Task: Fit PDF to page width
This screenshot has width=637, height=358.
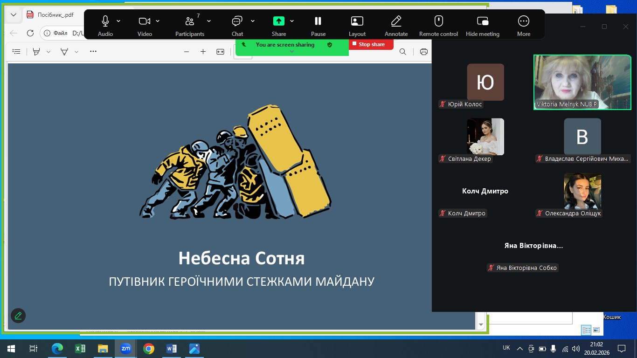Action: [x=221, y=52]
